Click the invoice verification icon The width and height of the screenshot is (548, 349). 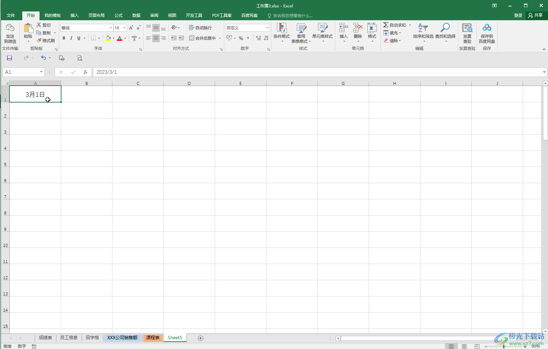(467, 28)
